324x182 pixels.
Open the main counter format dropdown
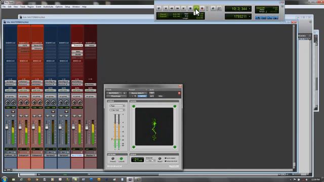point(250,9)
